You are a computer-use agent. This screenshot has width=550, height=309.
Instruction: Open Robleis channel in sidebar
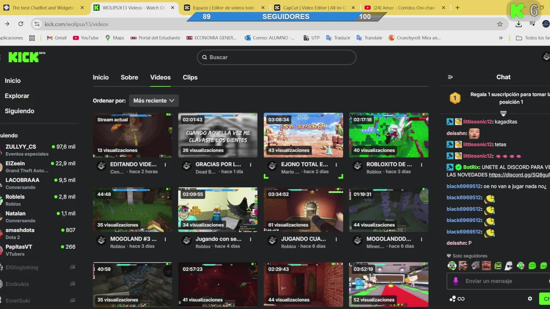(39, 200)
